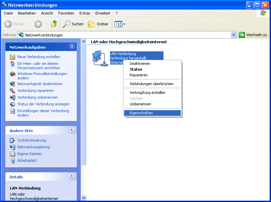Choose Umbenennen from the context menu
This screenshot has width=271, height=202.
pos(152,104)
